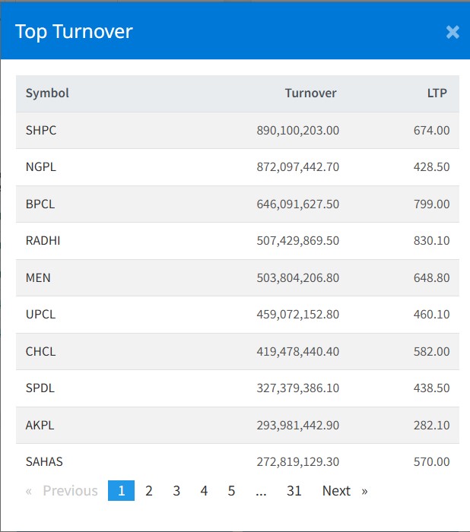Select current page 1 button
Viewport: 470px width, 532px height.
coord(121,491)
